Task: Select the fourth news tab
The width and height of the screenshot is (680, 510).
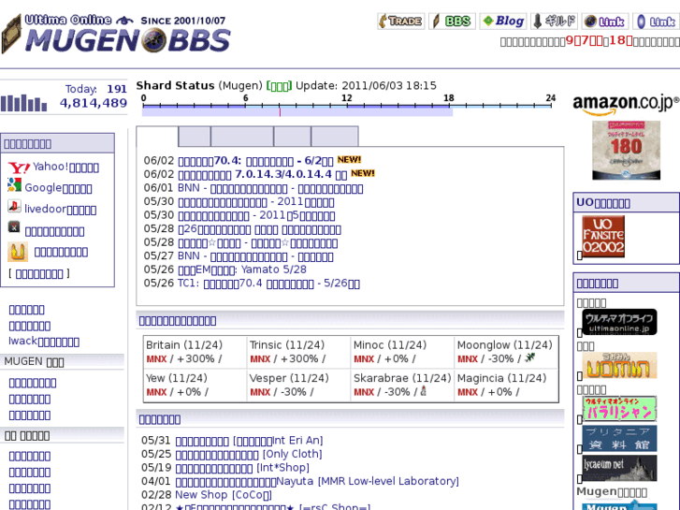Action: (x=292, y=137)
